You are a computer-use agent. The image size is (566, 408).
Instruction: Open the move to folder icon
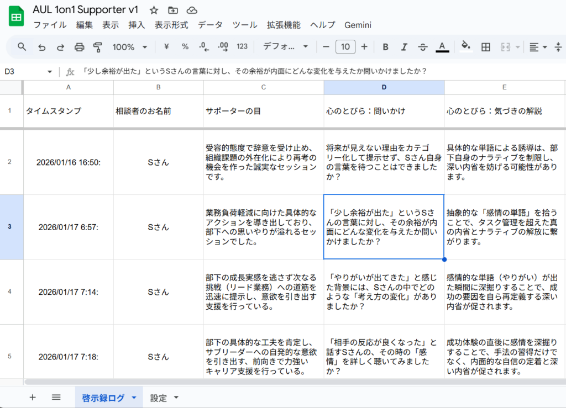point(173,10)
